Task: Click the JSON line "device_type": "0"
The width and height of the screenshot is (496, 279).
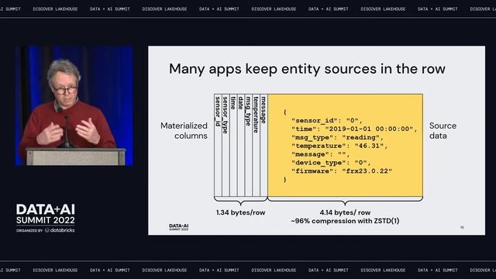Action: click(x=331, y=163)
